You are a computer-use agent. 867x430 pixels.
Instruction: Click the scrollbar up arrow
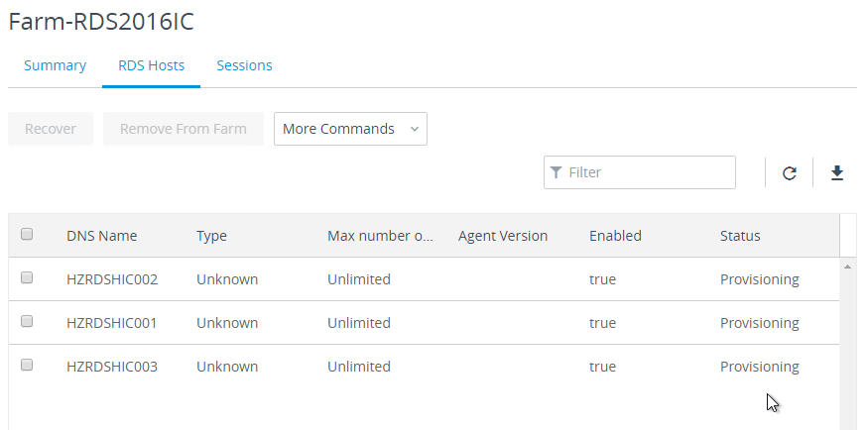[x=847, y=268]
